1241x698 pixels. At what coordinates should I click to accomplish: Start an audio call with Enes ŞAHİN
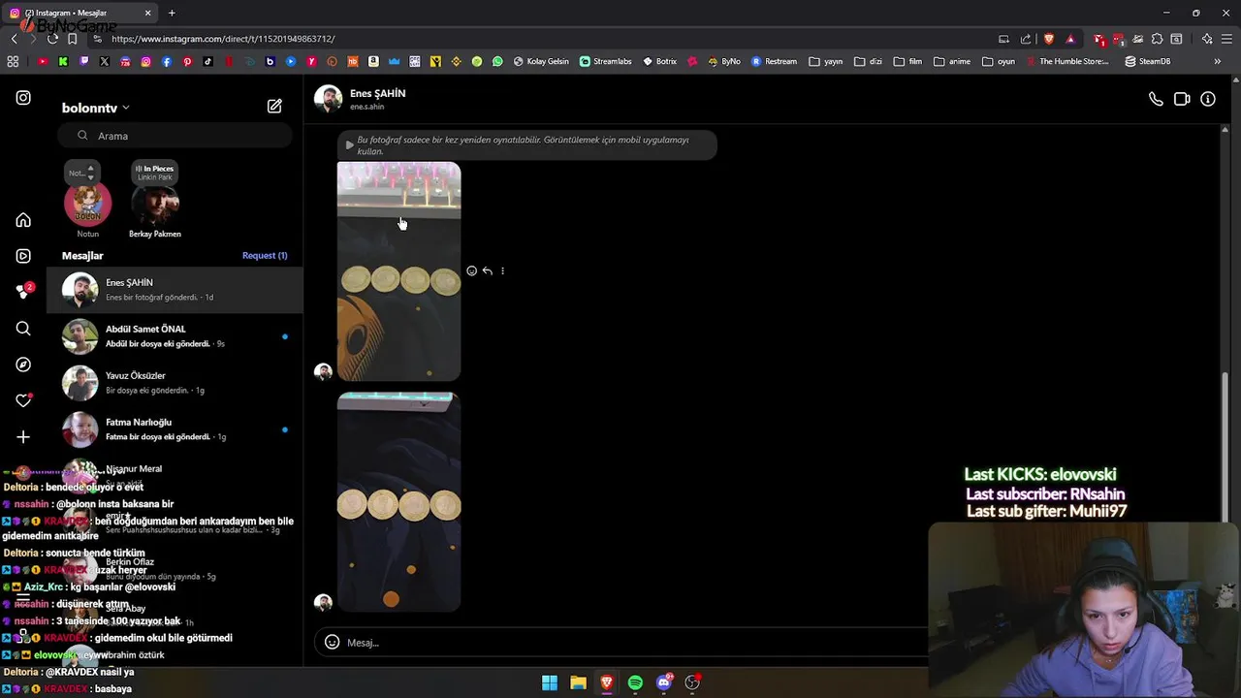1156,99
